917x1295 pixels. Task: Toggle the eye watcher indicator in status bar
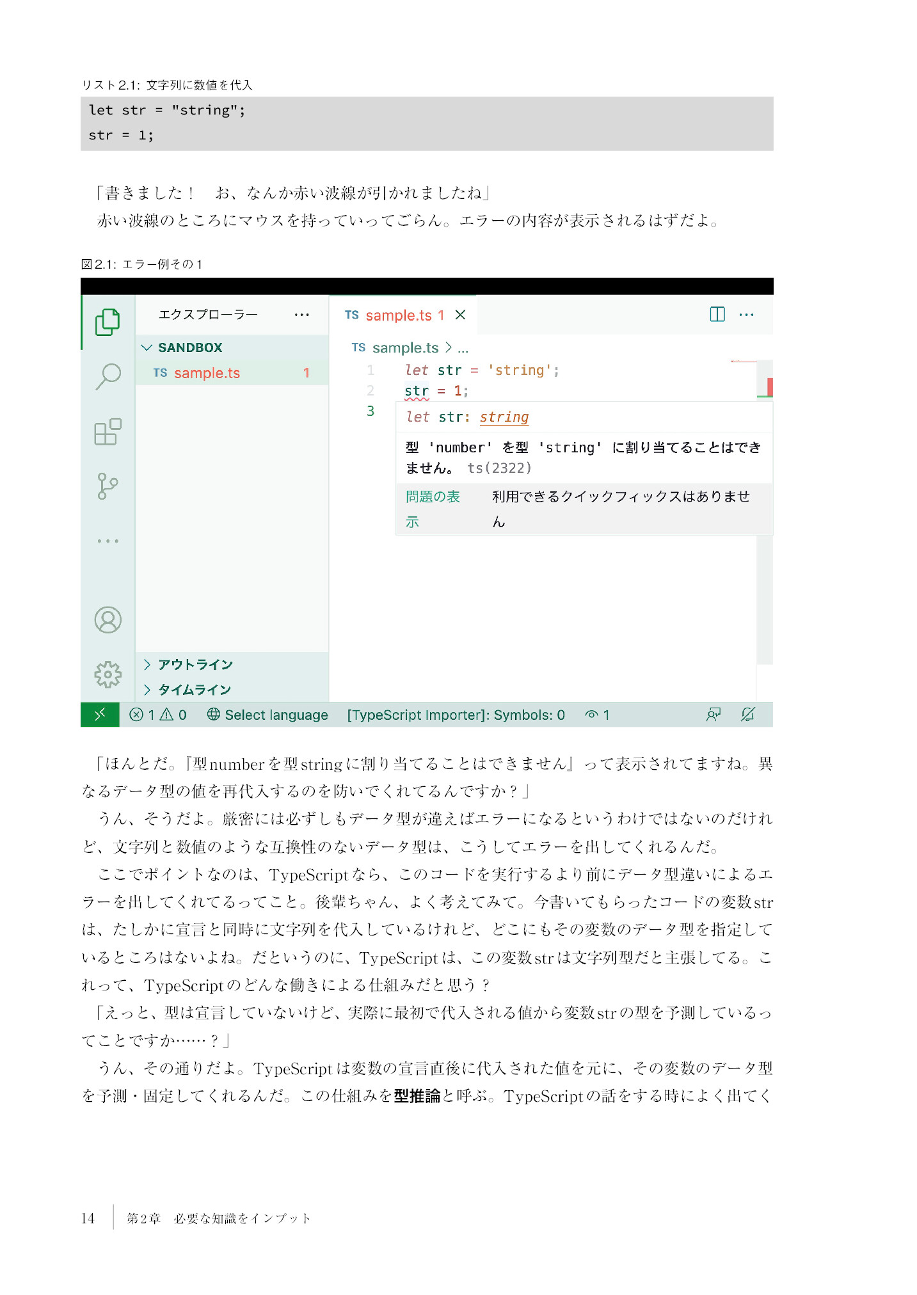click(597, 715)
